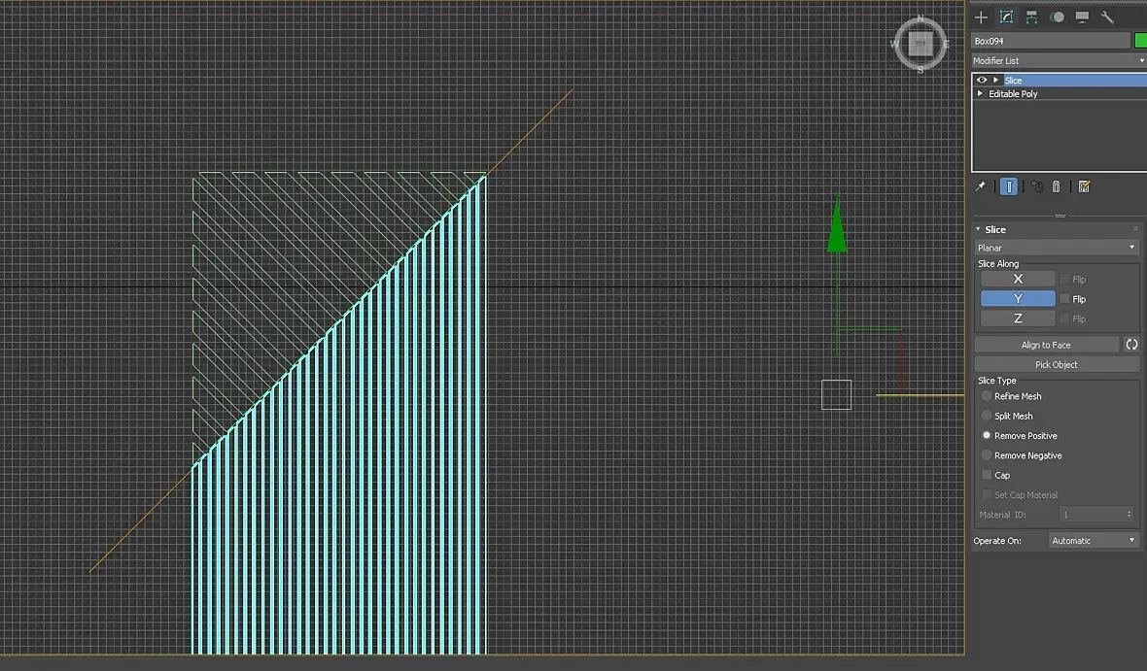
Task: Expand Slice modifier sub-objects
Action: coord(995,80)
